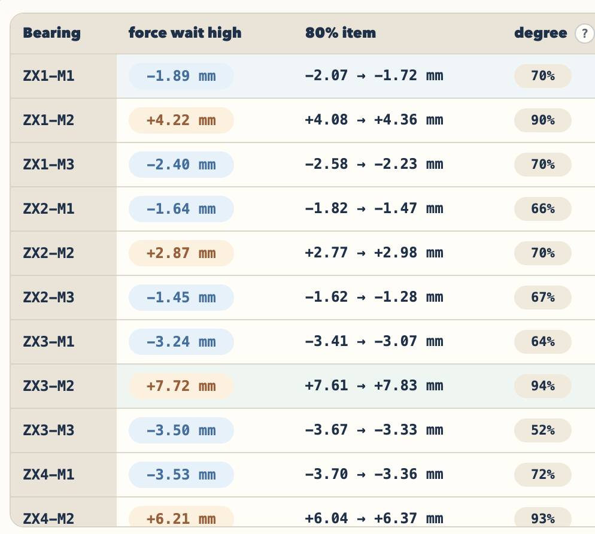Select the -1.62 → -1.28 mm range cell

tap(374, 297)
